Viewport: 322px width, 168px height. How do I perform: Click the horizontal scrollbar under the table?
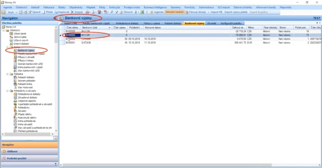pyautogui.click(x=167, y=165)
